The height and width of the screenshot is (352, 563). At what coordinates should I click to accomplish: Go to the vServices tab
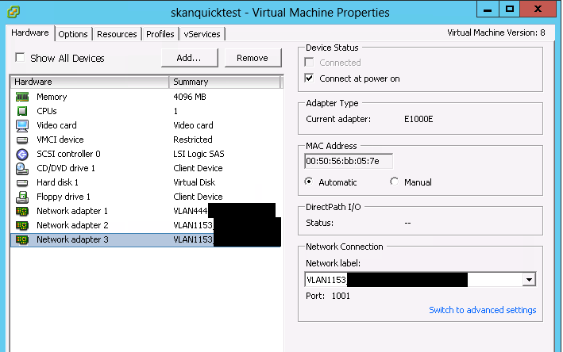(202, 34)
